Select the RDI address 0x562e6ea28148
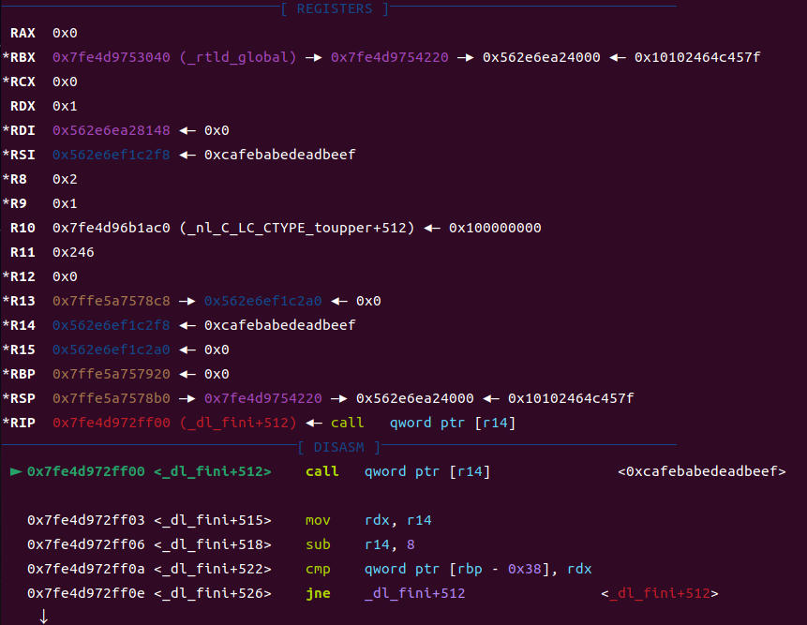The image size is (807, 625). click(112, 130)
